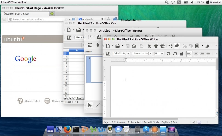Expand Paste options arrow in Writer
This screenshot has height=136, width=222.
pyautogui.click(x=202, y=46)
